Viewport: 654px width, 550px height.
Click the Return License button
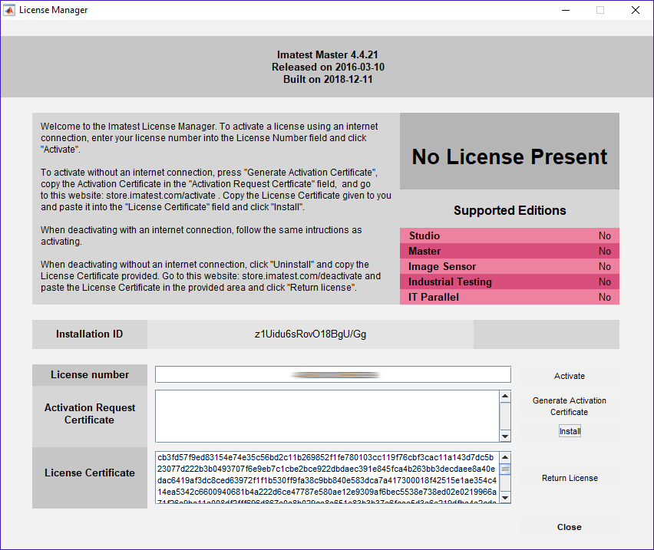(570, 478)
